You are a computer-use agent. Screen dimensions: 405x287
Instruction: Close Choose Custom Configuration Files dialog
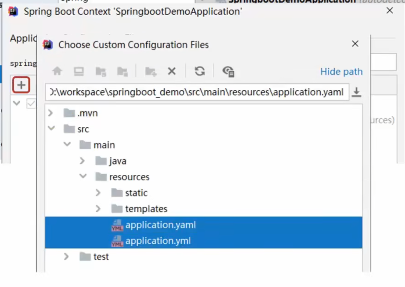(x=355, y=44)
